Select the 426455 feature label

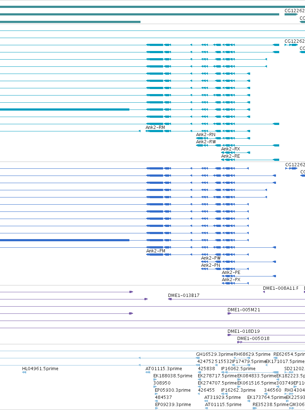coord(206,390)
